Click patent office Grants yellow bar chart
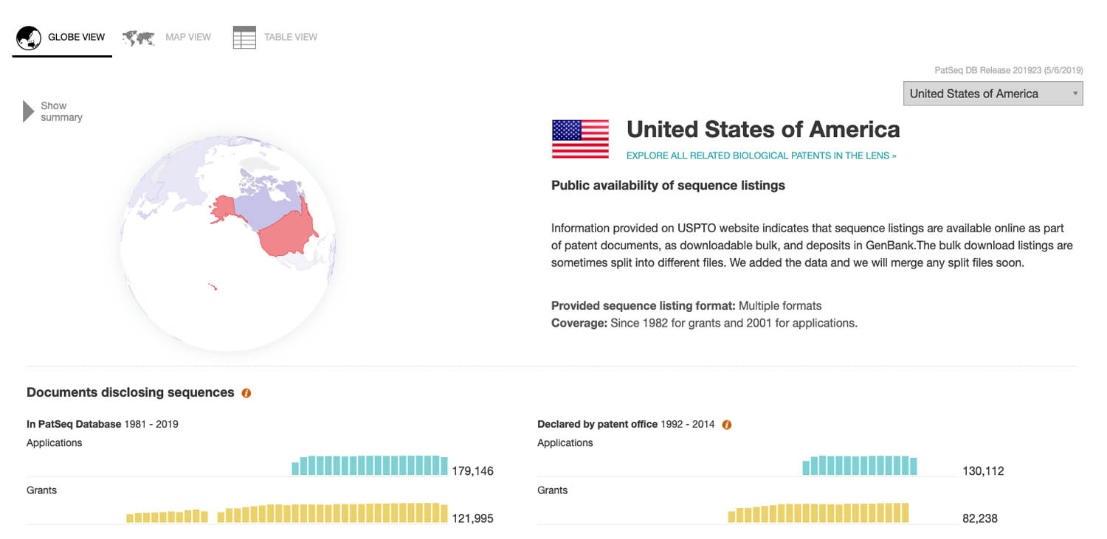Viewport: 1107px width, 539px height. 818,513
